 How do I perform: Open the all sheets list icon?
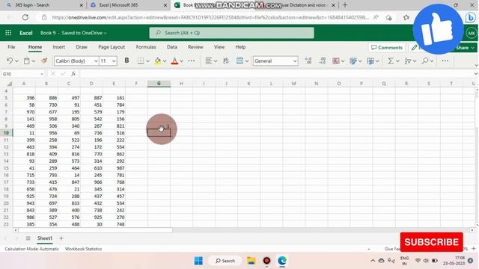28,238
